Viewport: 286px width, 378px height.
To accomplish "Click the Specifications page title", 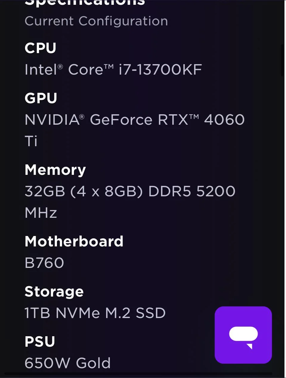I will click(85, 2).
